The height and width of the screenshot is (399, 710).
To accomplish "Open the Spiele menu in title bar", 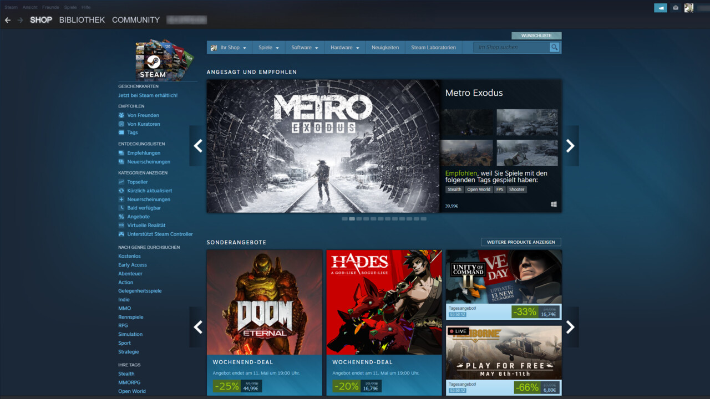I will (70, 7).
